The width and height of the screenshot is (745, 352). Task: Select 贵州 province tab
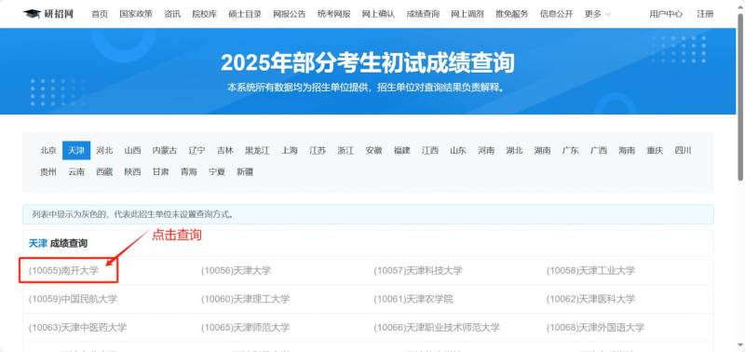(48, 172)
